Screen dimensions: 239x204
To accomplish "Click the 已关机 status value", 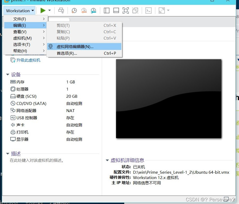I will click(x=139, y=167).
